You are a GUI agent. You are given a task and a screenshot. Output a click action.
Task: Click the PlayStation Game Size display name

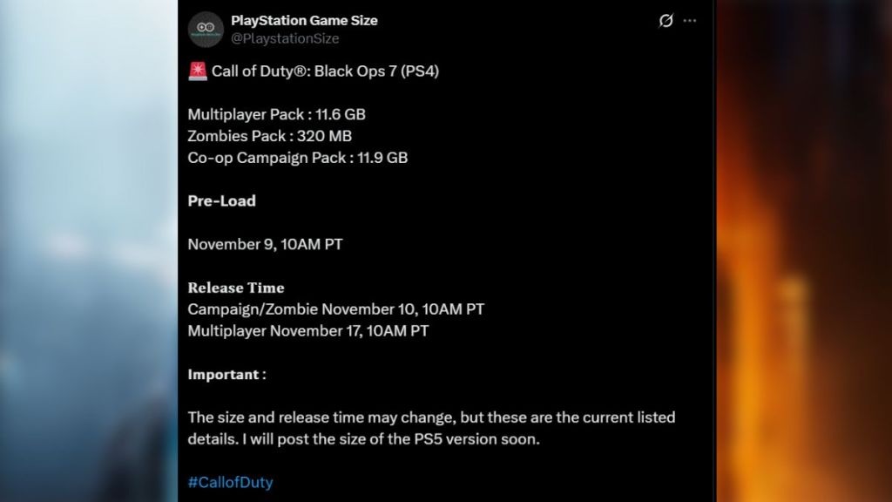coord(304,20)
